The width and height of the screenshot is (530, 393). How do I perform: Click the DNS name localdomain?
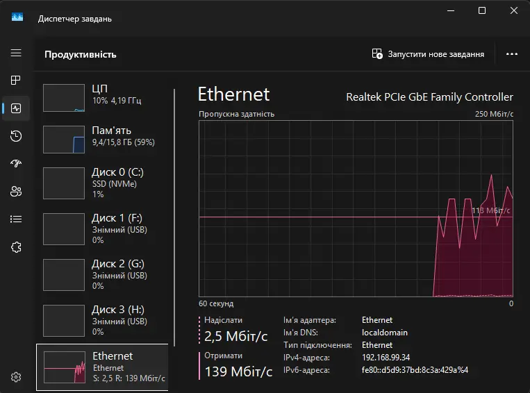[385, 333]
